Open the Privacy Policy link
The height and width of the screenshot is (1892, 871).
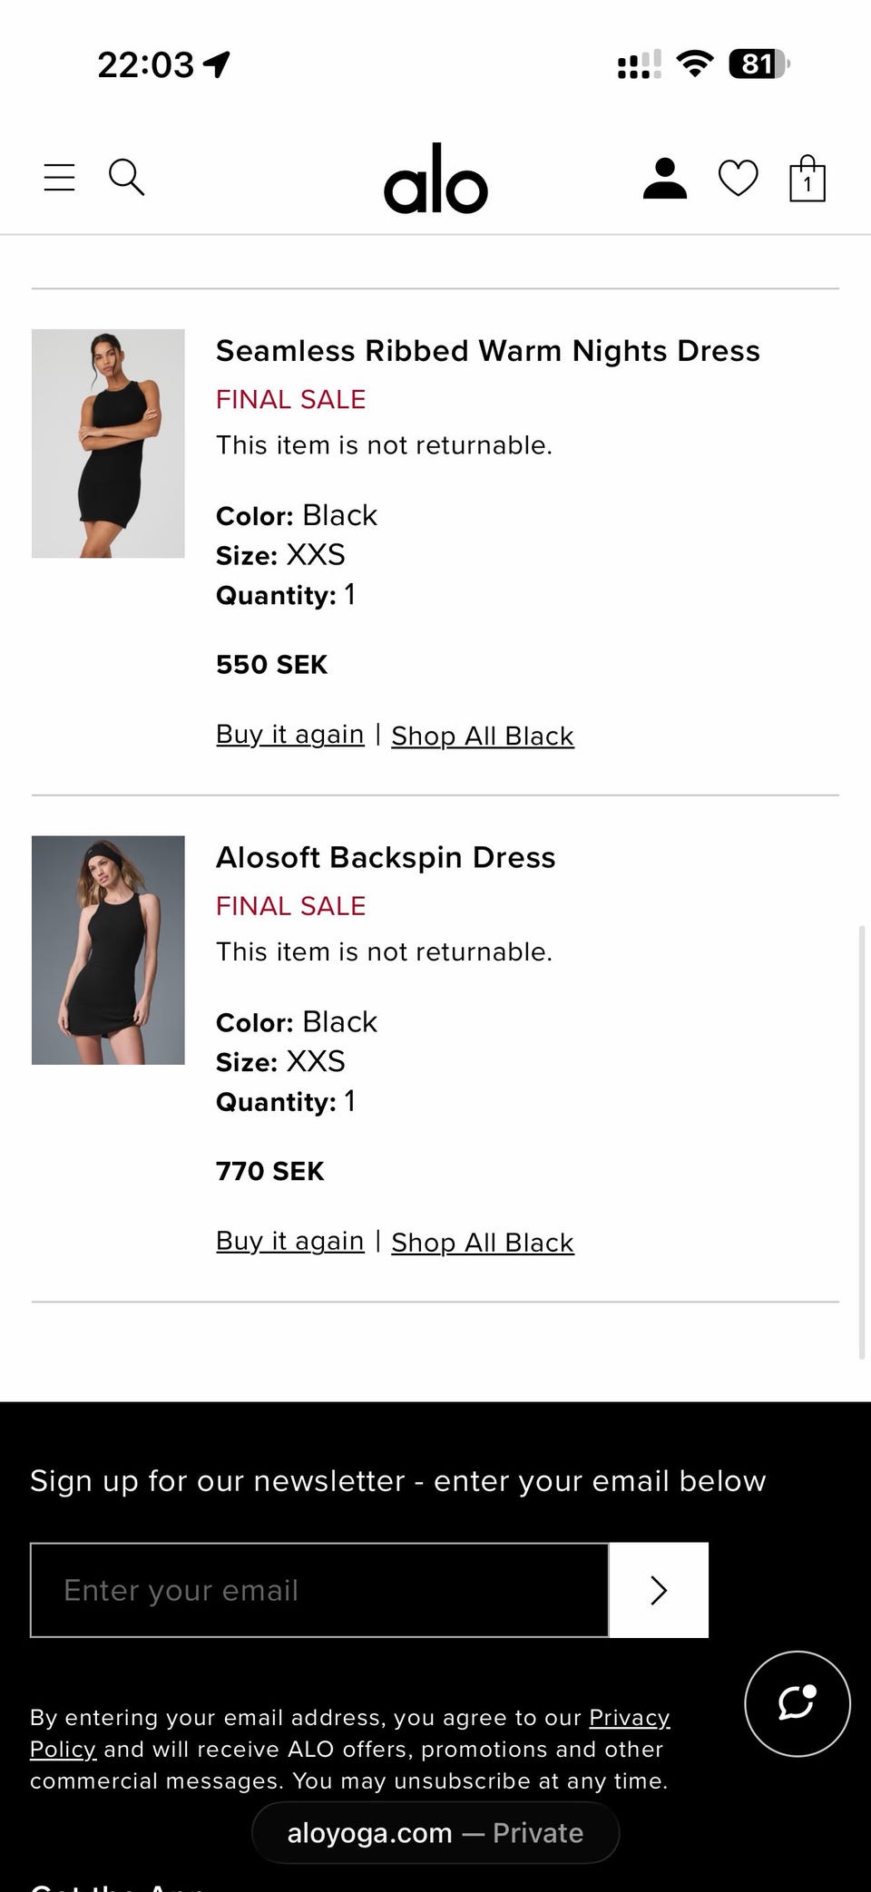tap(629, 1718)
